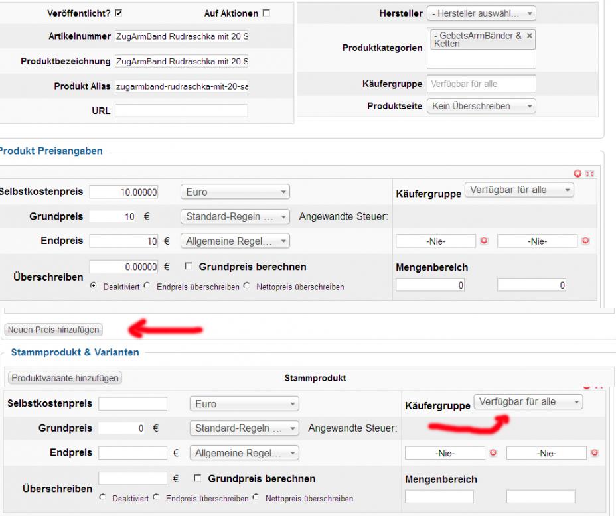616x516 pixels.
Task: Choose Nettopreis überschreiben radio in Stammprodukt section
Action: coord(256,497)
